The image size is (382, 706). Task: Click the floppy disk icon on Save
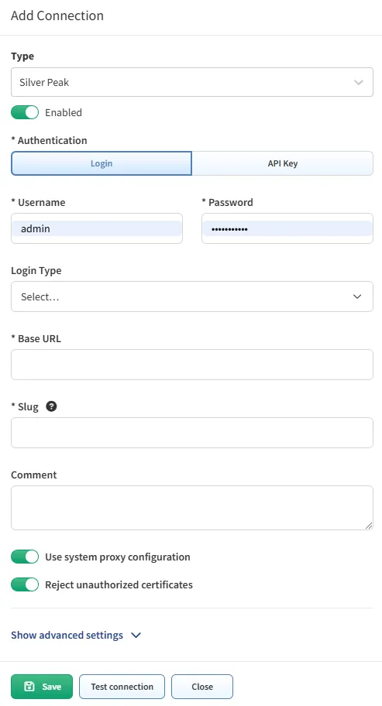[29, 686]
